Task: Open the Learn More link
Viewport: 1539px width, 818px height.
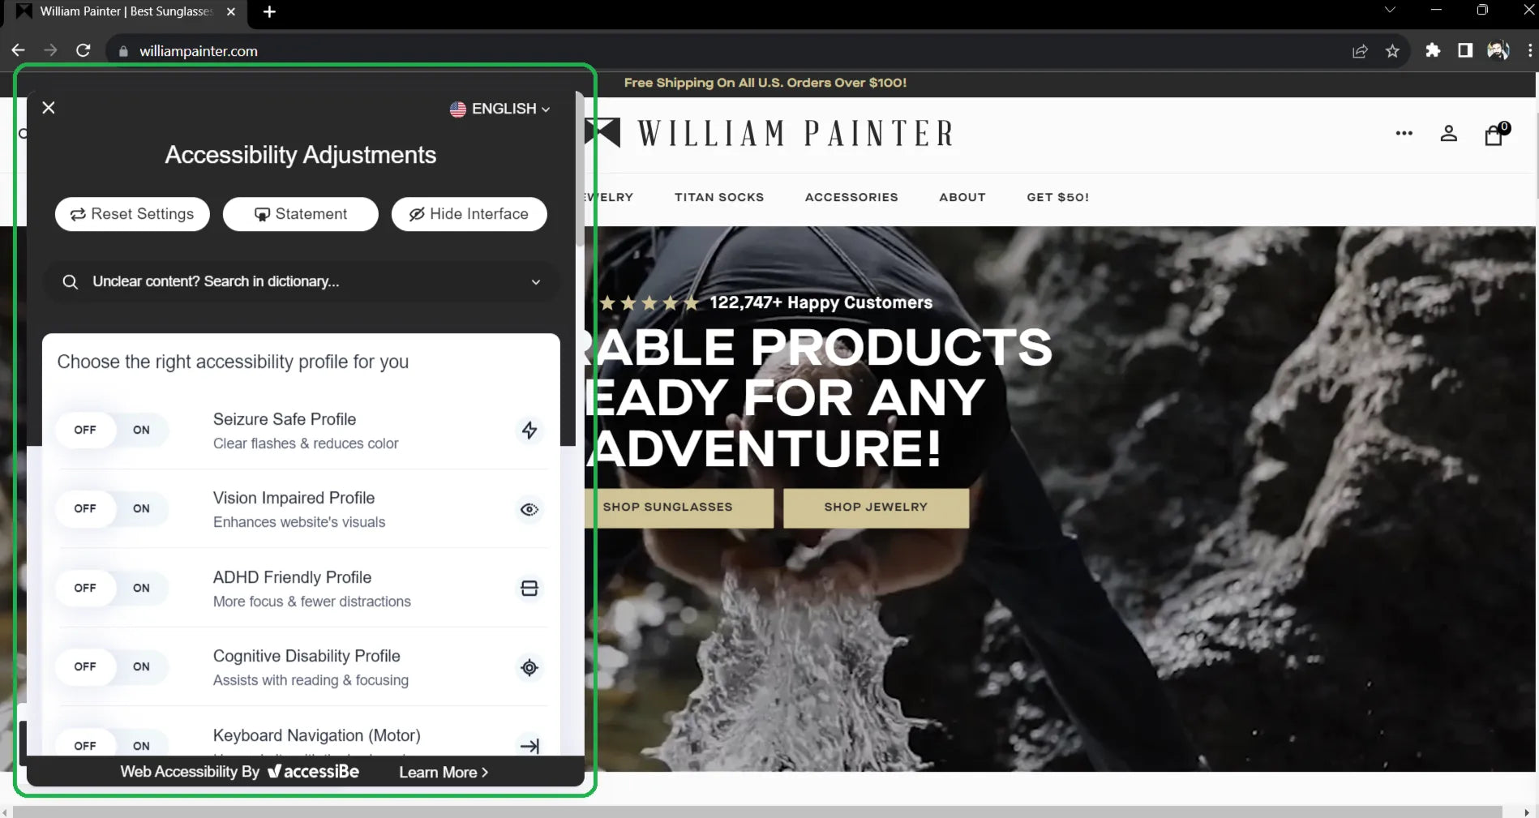Action: (444, 773)
